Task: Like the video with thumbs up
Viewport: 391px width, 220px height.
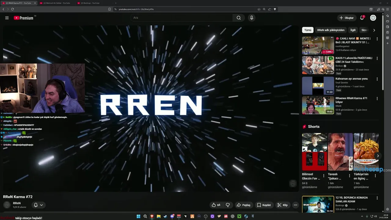Action: click(x=216, y=205)
